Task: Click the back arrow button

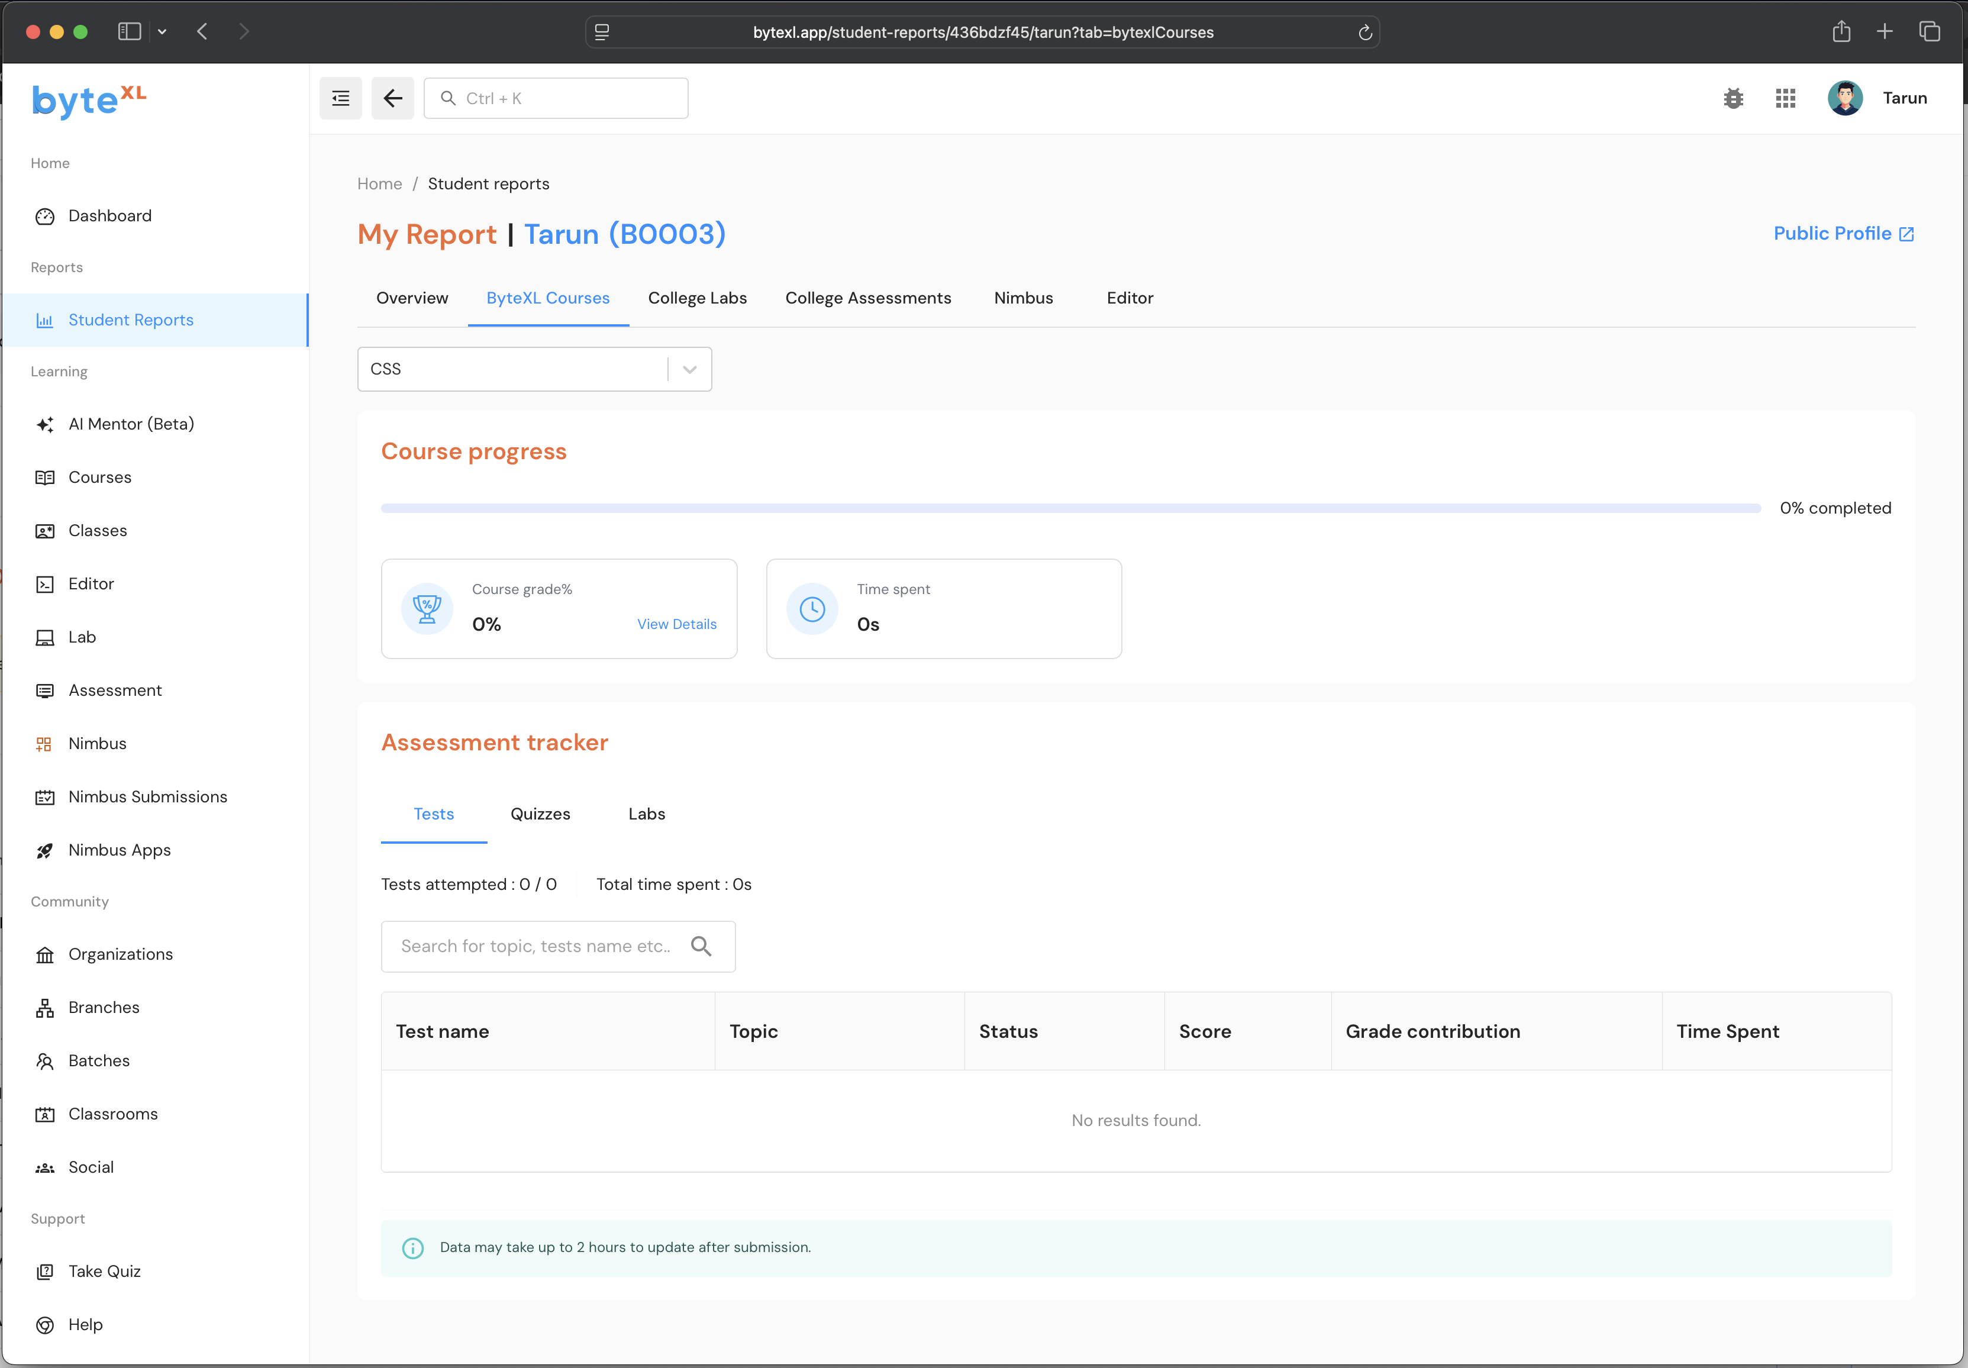Action: click(x=392, y=99)
